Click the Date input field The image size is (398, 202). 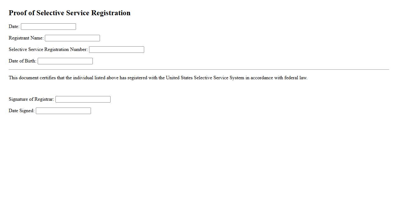pyautogui.click(x=48, y=27)
